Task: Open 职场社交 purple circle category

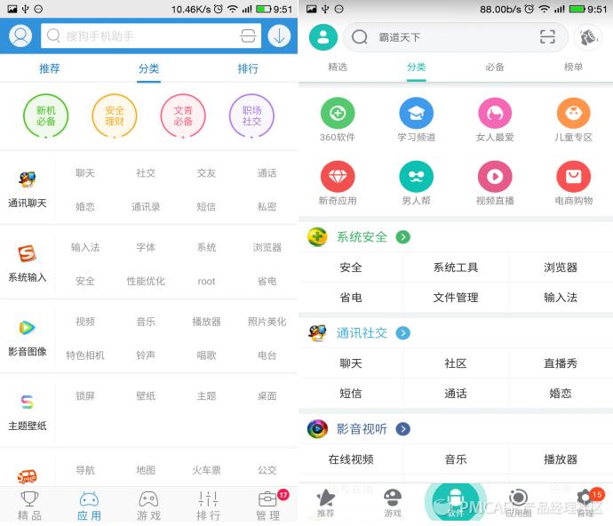Action: [x=251, y=116]
